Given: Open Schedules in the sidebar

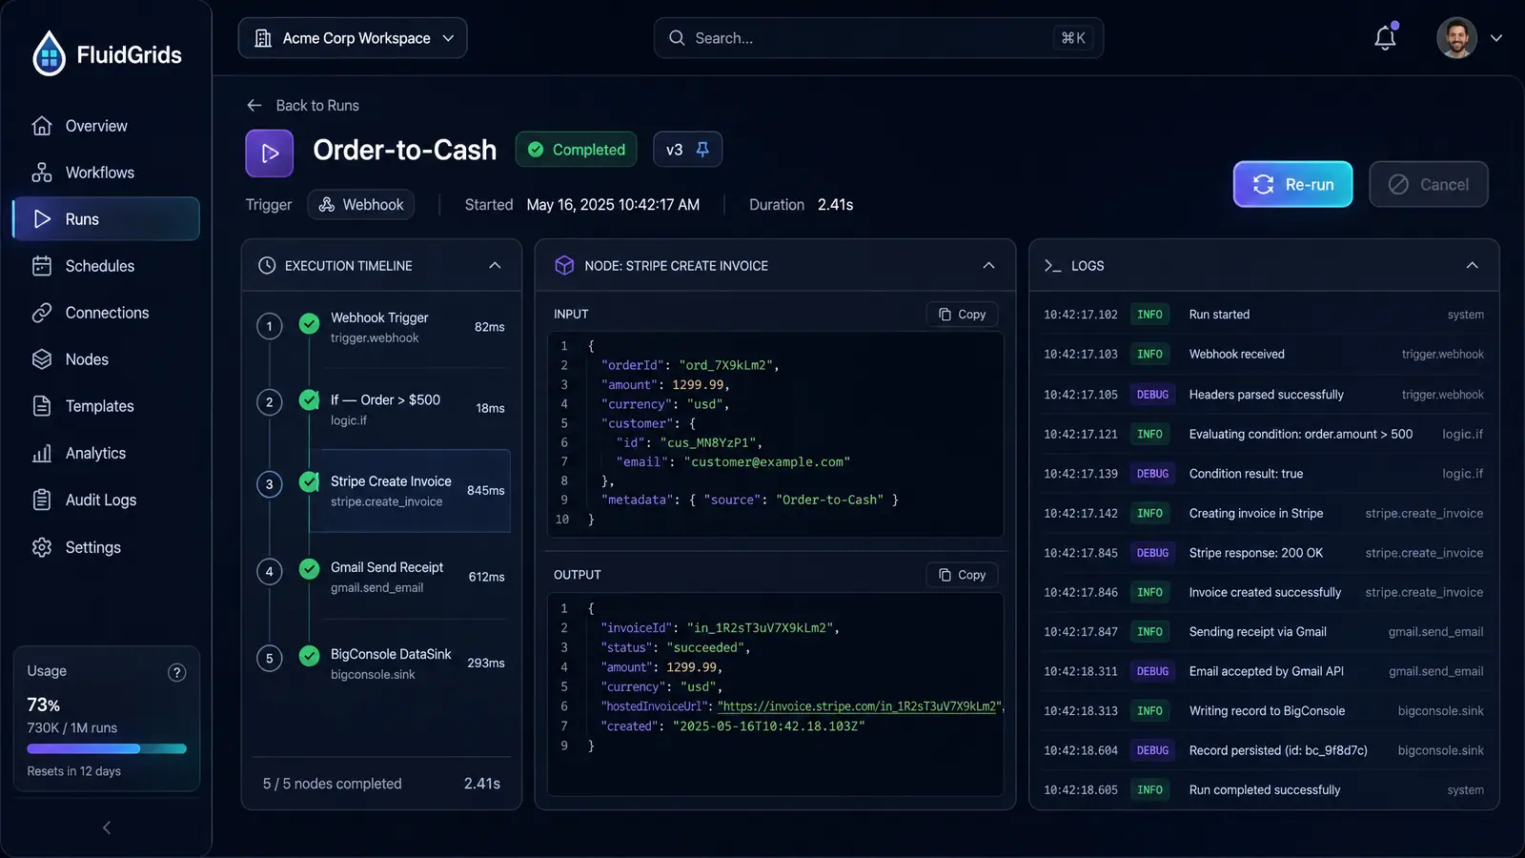Looking at the screenshot, I should pyautogui.click(x=106, y=266).
